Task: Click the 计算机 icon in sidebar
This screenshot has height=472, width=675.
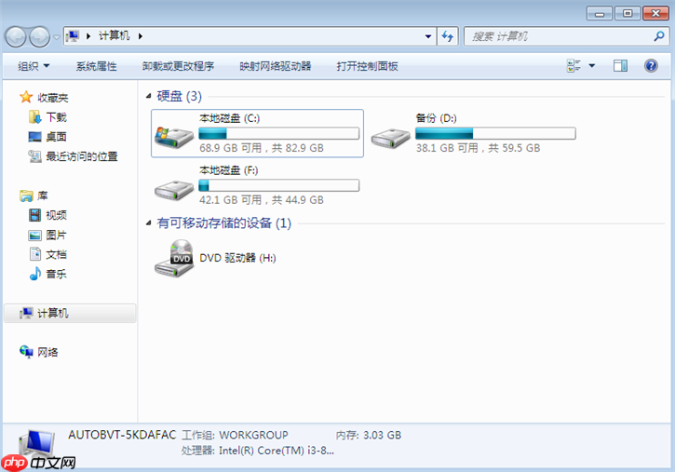Action: (26, 313)
